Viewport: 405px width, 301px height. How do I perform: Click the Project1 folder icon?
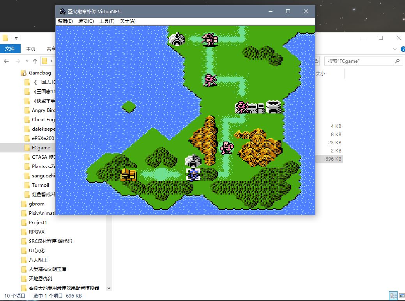(24, 223)
